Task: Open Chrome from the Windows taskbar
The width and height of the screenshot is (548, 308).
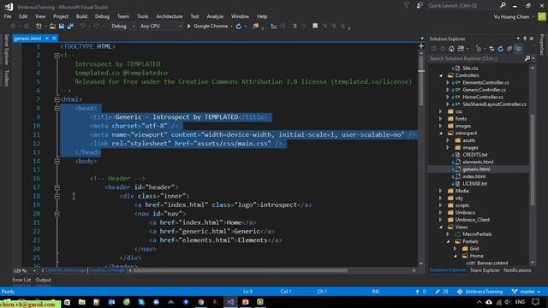Action: pos(201,302)
